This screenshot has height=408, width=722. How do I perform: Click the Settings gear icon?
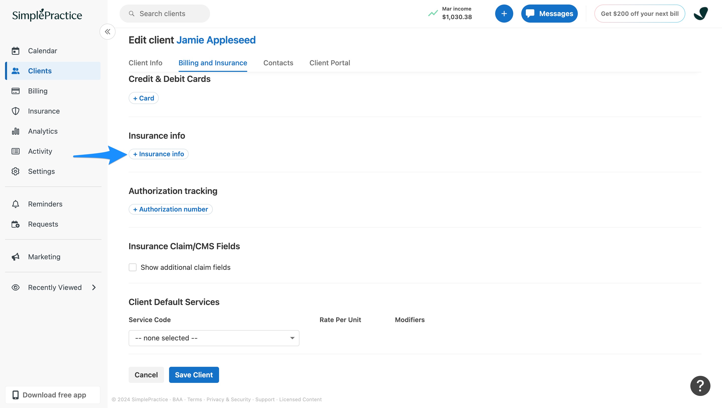point(15,171)
